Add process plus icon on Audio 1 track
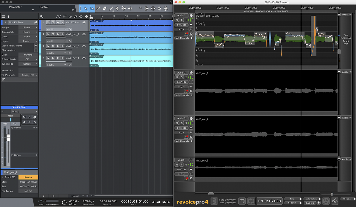The image size is (356, 207). tap(191, 25)
